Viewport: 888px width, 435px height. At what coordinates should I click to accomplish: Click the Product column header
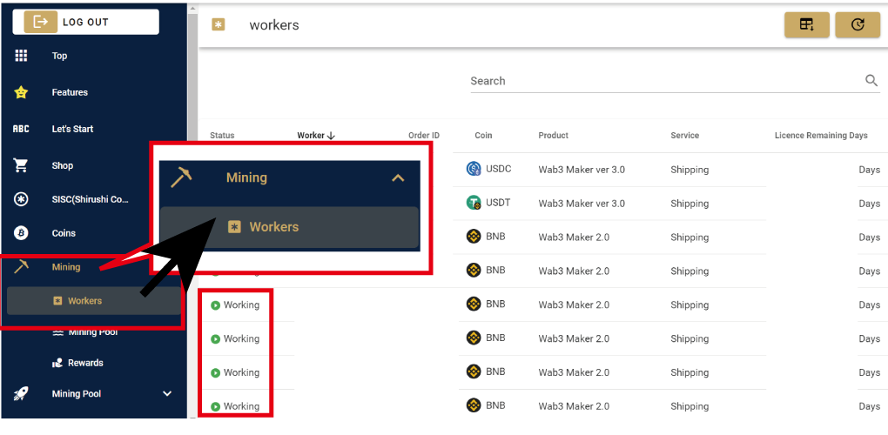coord(554,136)
